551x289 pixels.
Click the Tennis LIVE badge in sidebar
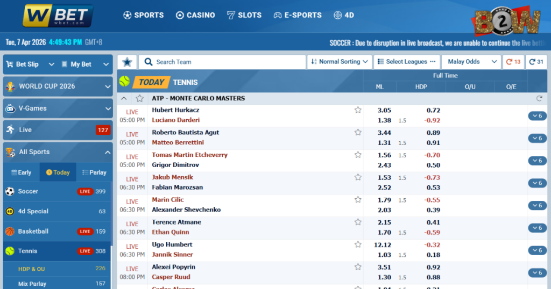84,251
